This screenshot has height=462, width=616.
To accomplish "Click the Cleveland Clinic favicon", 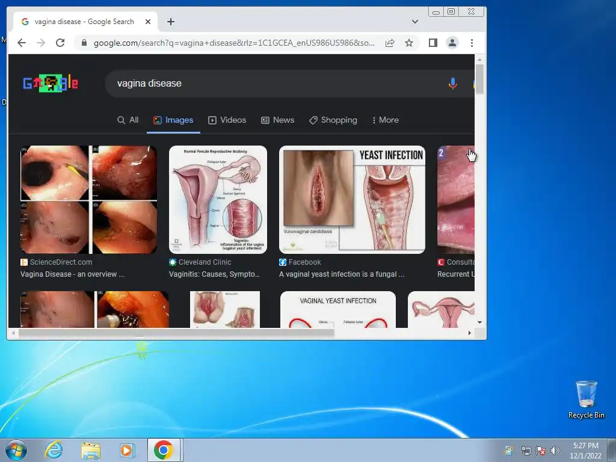I will point(173,262).
